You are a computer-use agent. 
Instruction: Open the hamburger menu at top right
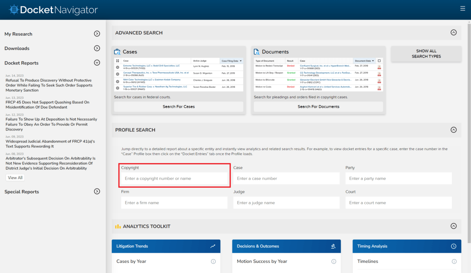[463, 8]
